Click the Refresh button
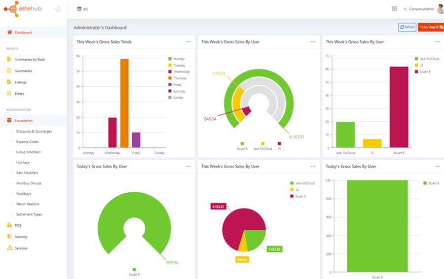Image resolution: width=444 pixels, height=279 pixels. coord(407,27)
